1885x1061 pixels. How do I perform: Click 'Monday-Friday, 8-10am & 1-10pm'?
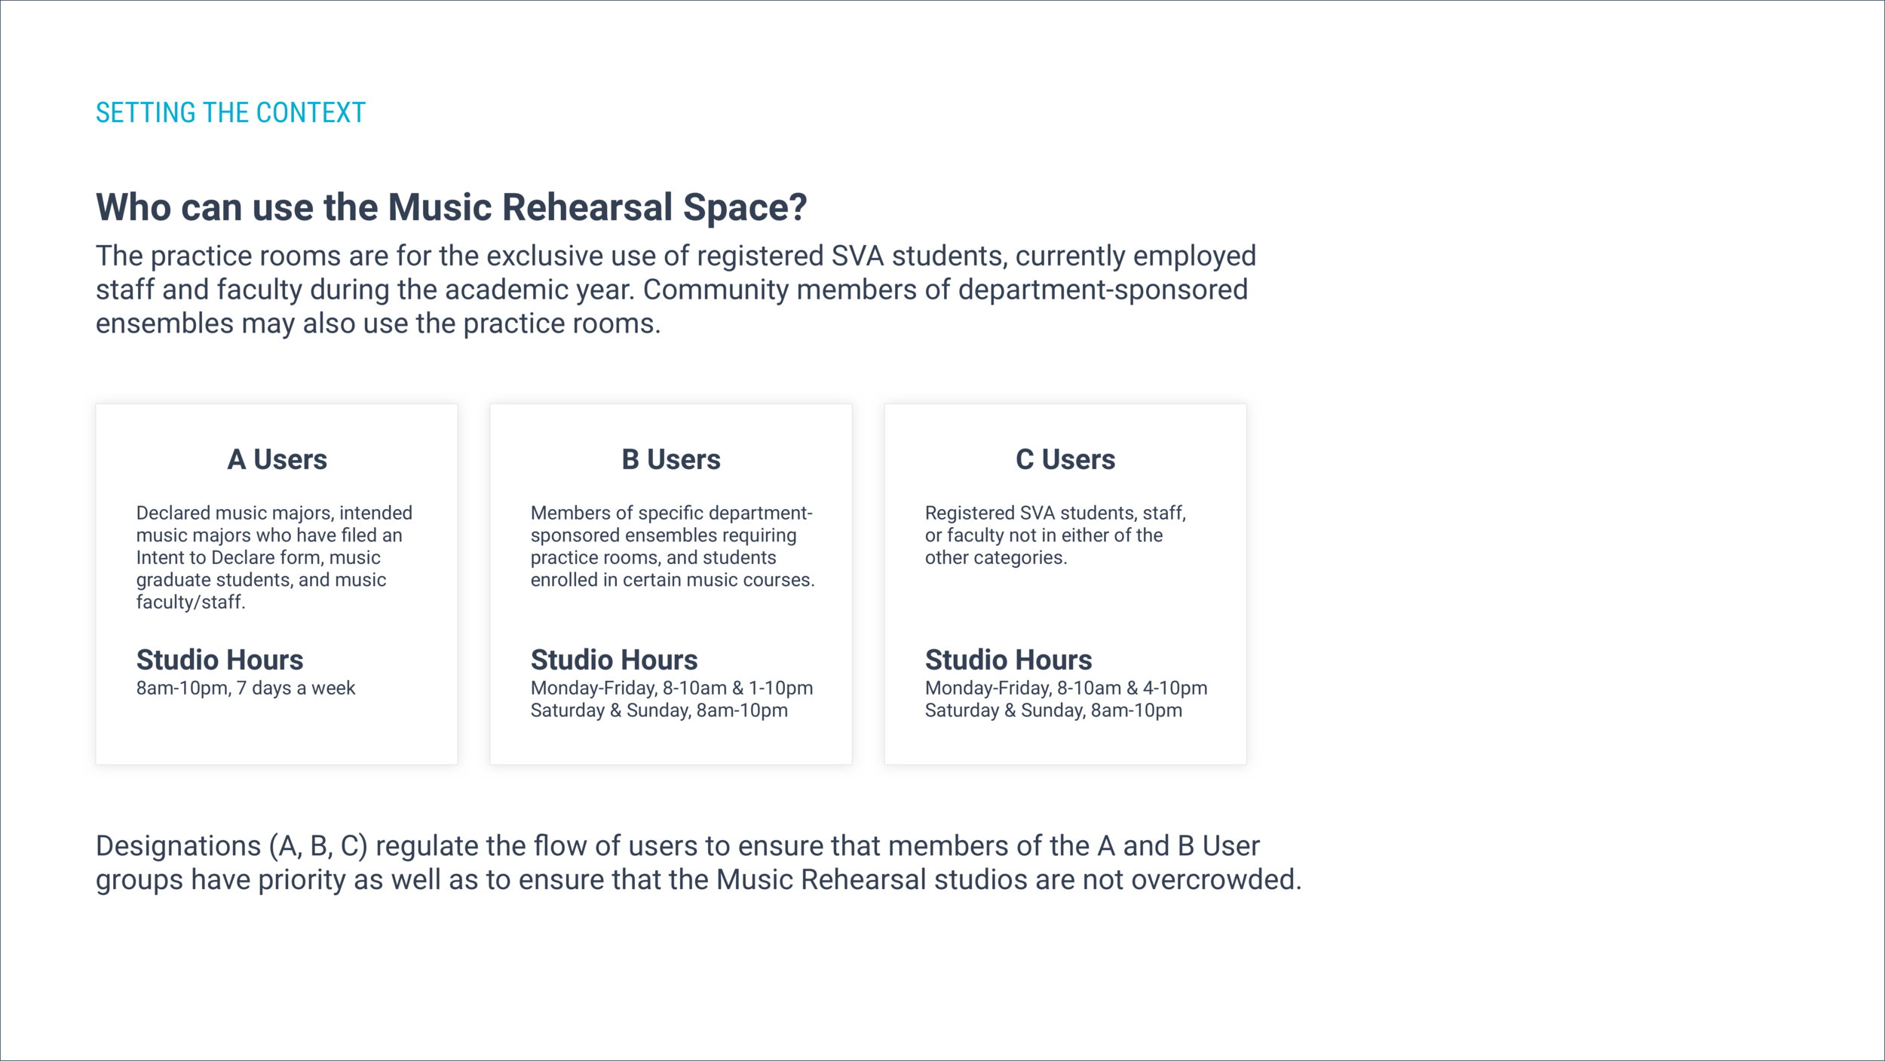[x=672, y=688]
